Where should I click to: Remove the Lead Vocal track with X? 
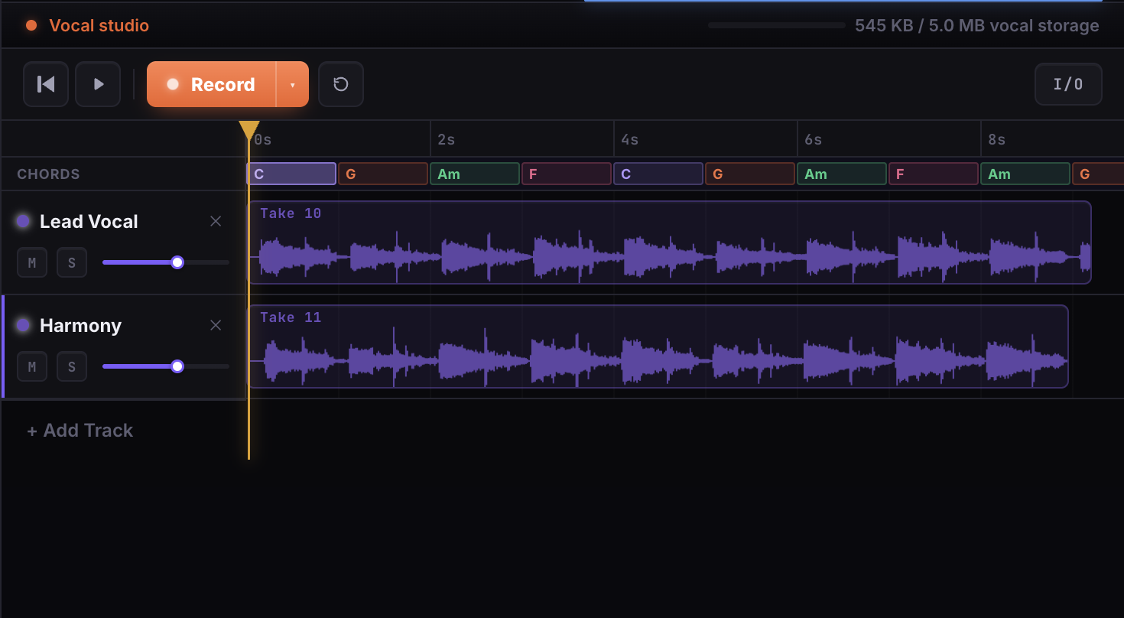click(x=216, y=221)
